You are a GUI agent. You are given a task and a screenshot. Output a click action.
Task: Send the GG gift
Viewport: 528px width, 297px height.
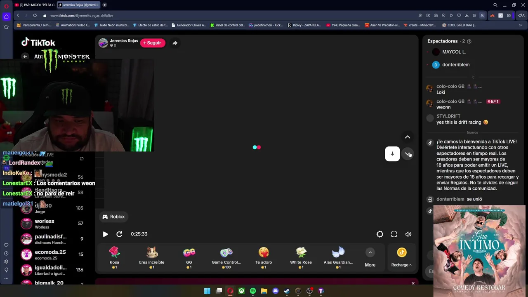point(189,258)
